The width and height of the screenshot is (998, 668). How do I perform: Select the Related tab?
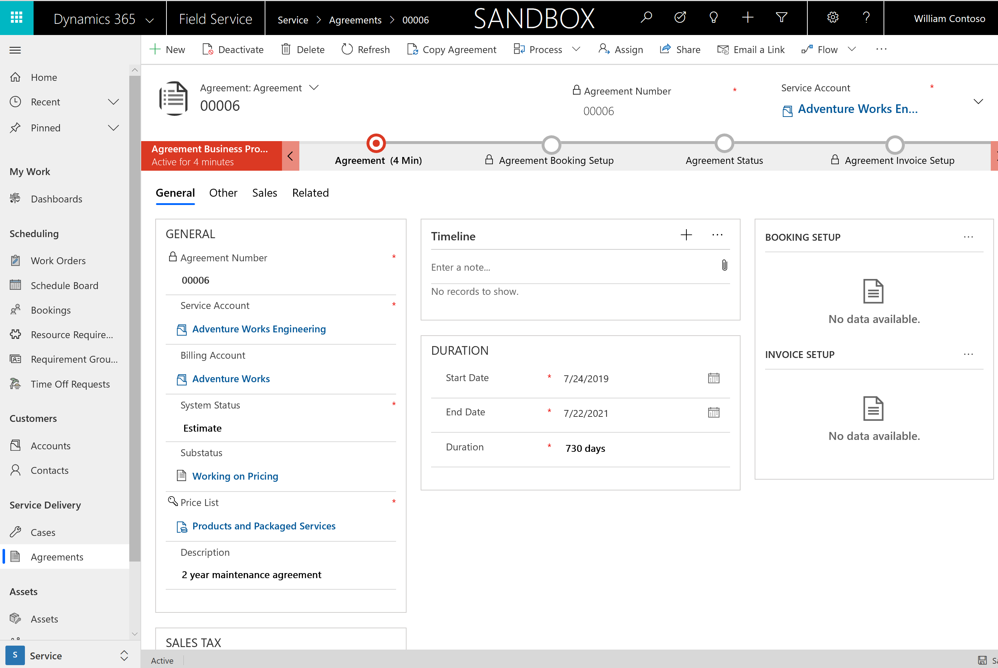click(x=311, y=192)
